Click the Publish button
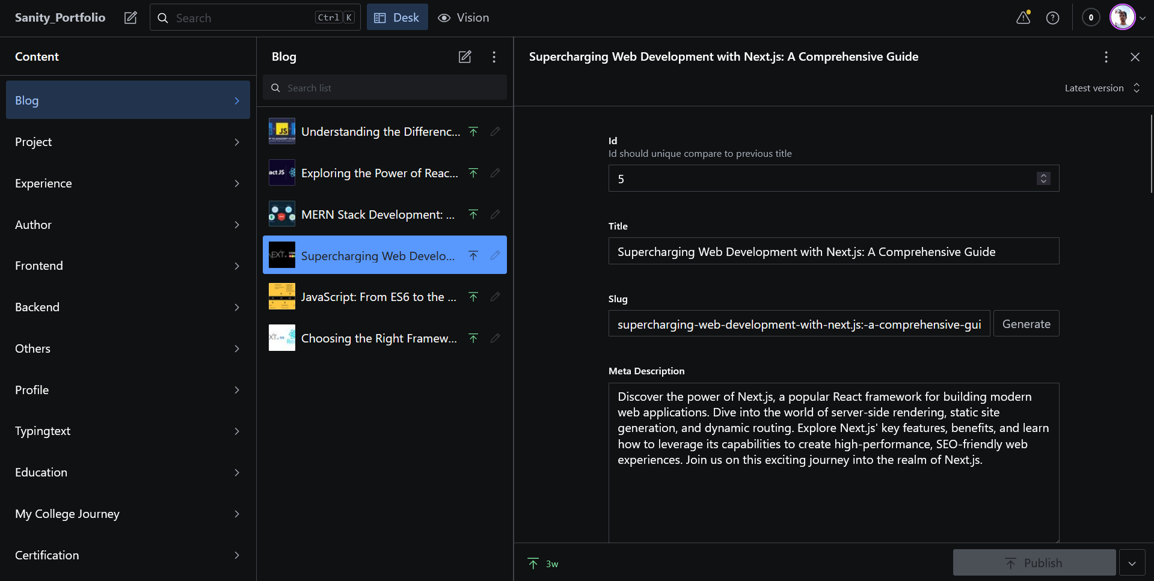The image size is (1154, 581). click(x=1034, y=563)
